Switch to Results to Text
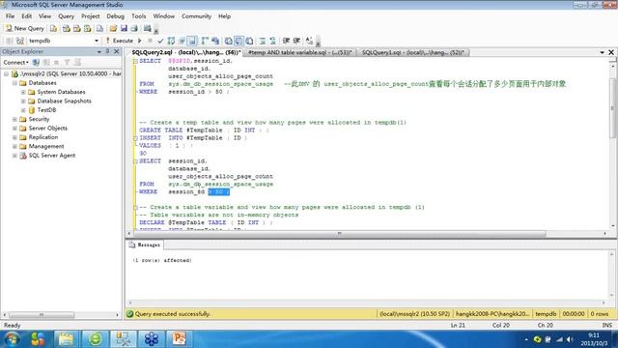The height and width of the screenshot is (348, 618). 228,41
